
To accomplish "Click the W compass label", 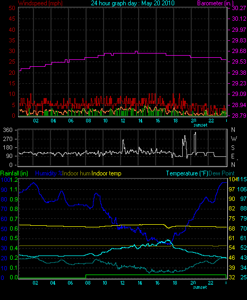I will pyautogui.click(x=234, y=139).
